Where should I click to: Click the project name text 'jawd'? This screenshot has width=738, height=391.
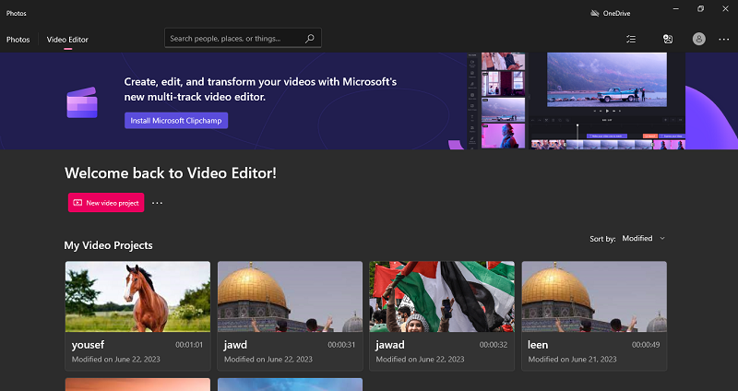235,345
